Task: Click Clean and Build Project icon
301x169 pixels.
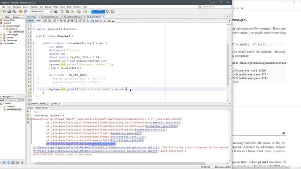Action: (67, 11)
